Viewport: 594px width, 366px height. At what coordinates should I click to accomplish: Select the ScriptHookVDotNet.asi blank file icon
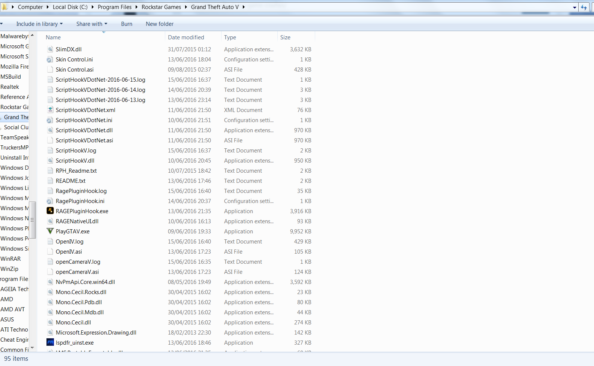[x=50, y=140]
